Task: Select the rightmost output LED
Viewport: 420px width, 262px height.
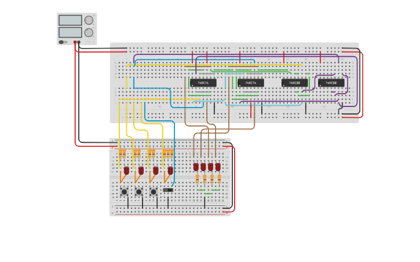Action: pos(218,167)
